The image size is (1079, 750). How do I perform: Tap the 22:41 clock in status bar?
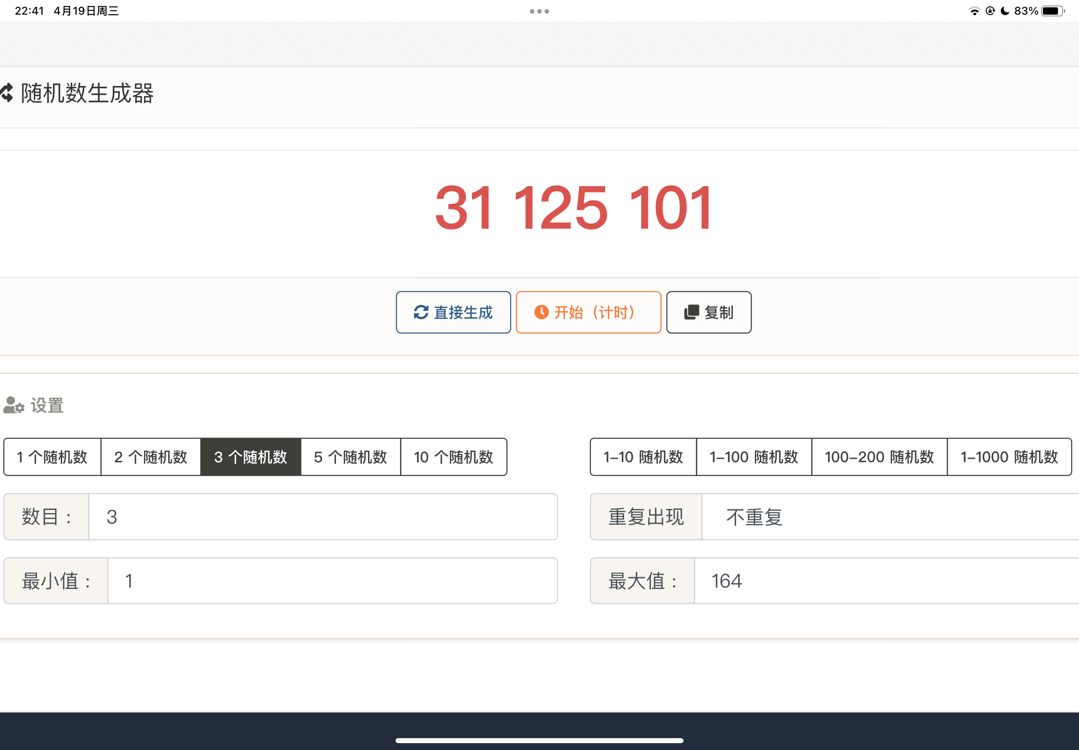point(29,11)
